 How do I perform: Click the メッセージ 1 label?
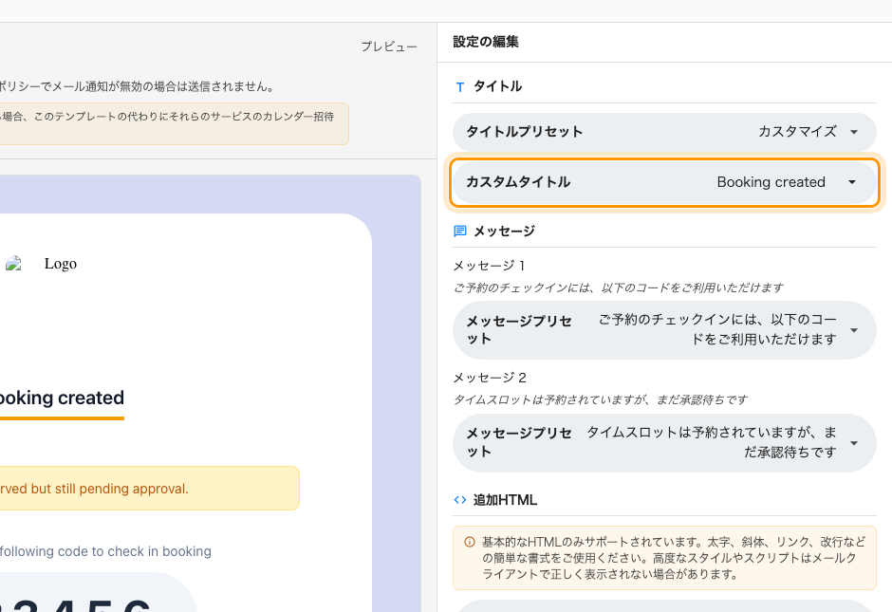pos(490,266)
